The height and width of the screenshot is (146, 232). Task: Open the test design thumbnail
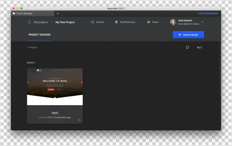55,87
